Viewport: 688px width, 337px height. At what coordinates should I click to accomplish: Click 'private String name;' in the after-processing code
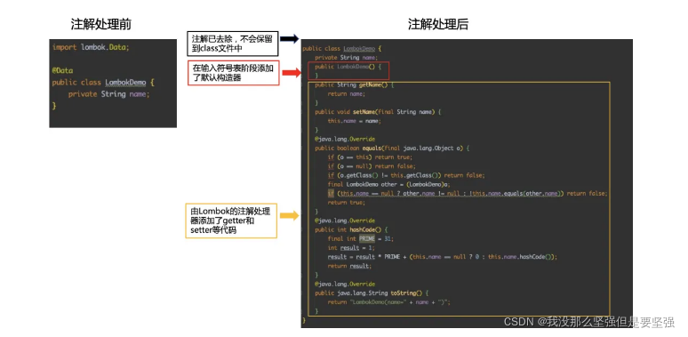346,58
